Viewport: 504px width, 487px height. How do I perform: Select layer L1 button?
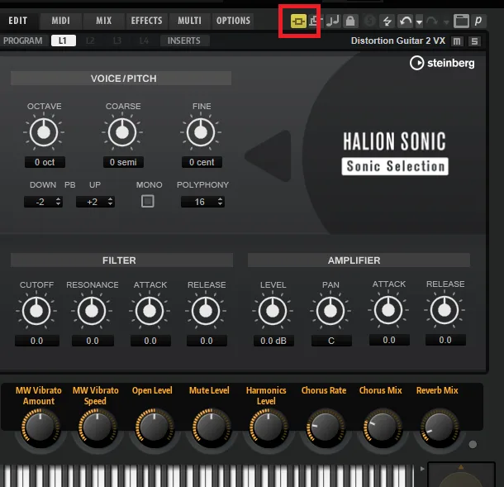tap(64, 41)
